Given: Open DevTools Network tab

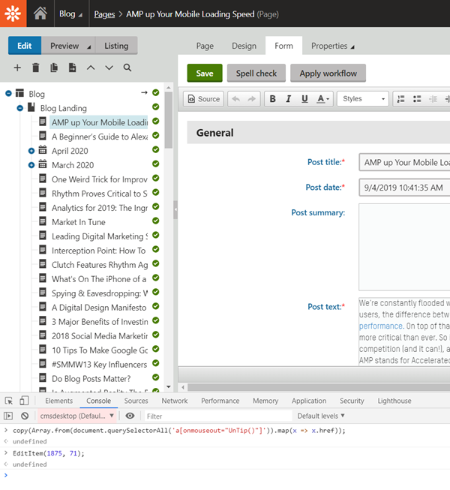Looking at the screenshot, I should [x=175, y=401].
